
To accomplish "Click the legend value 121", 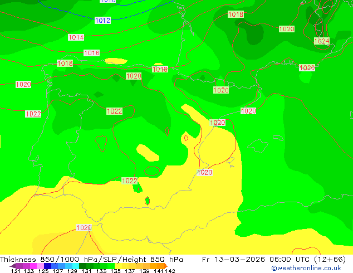I will pyautogui.click(x=16, y=271).
